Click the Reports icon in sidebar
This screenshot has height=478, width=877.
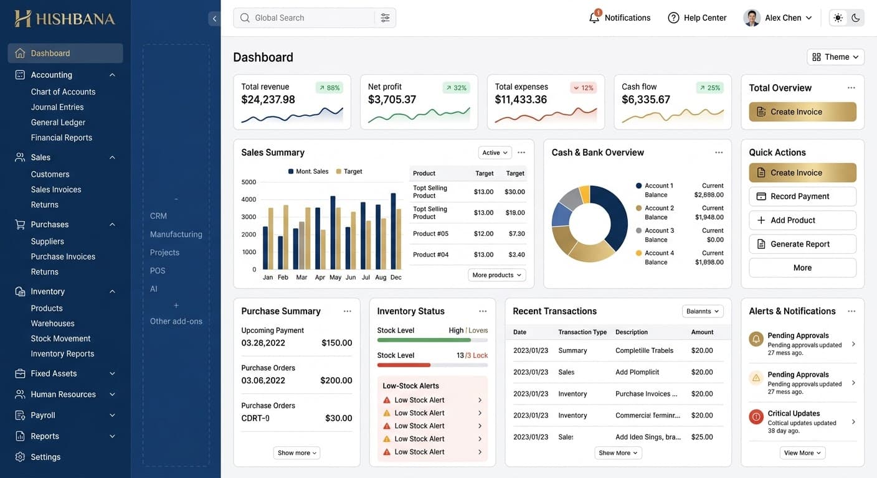coord(20,436)
